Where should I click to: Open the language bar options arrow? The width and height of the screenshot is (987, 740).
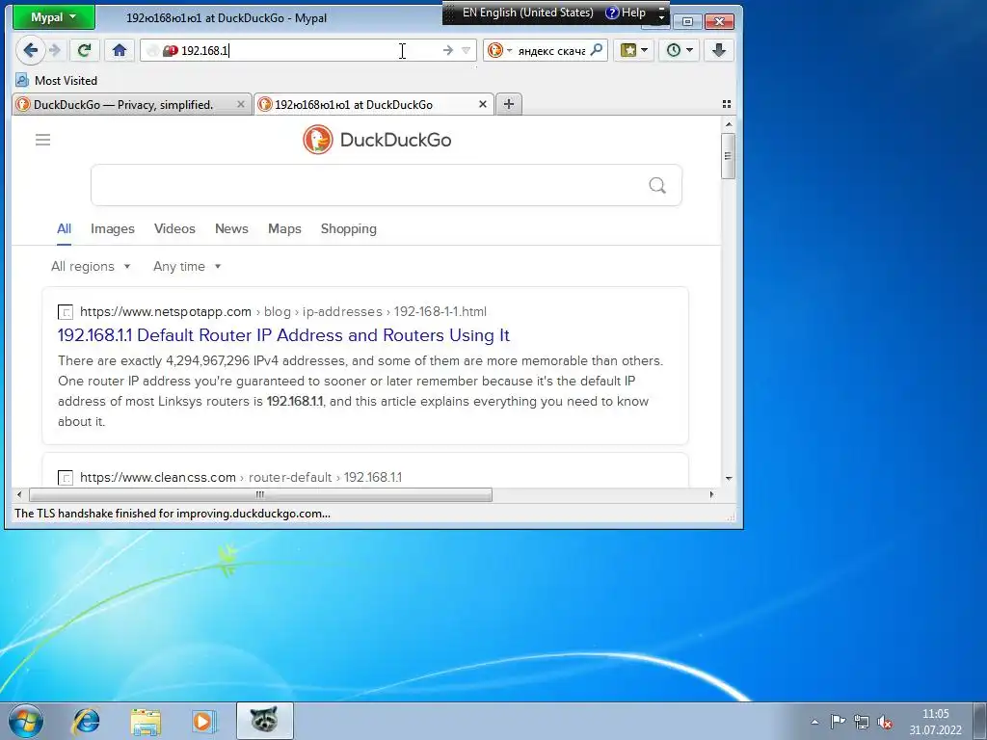pos(661,17)
